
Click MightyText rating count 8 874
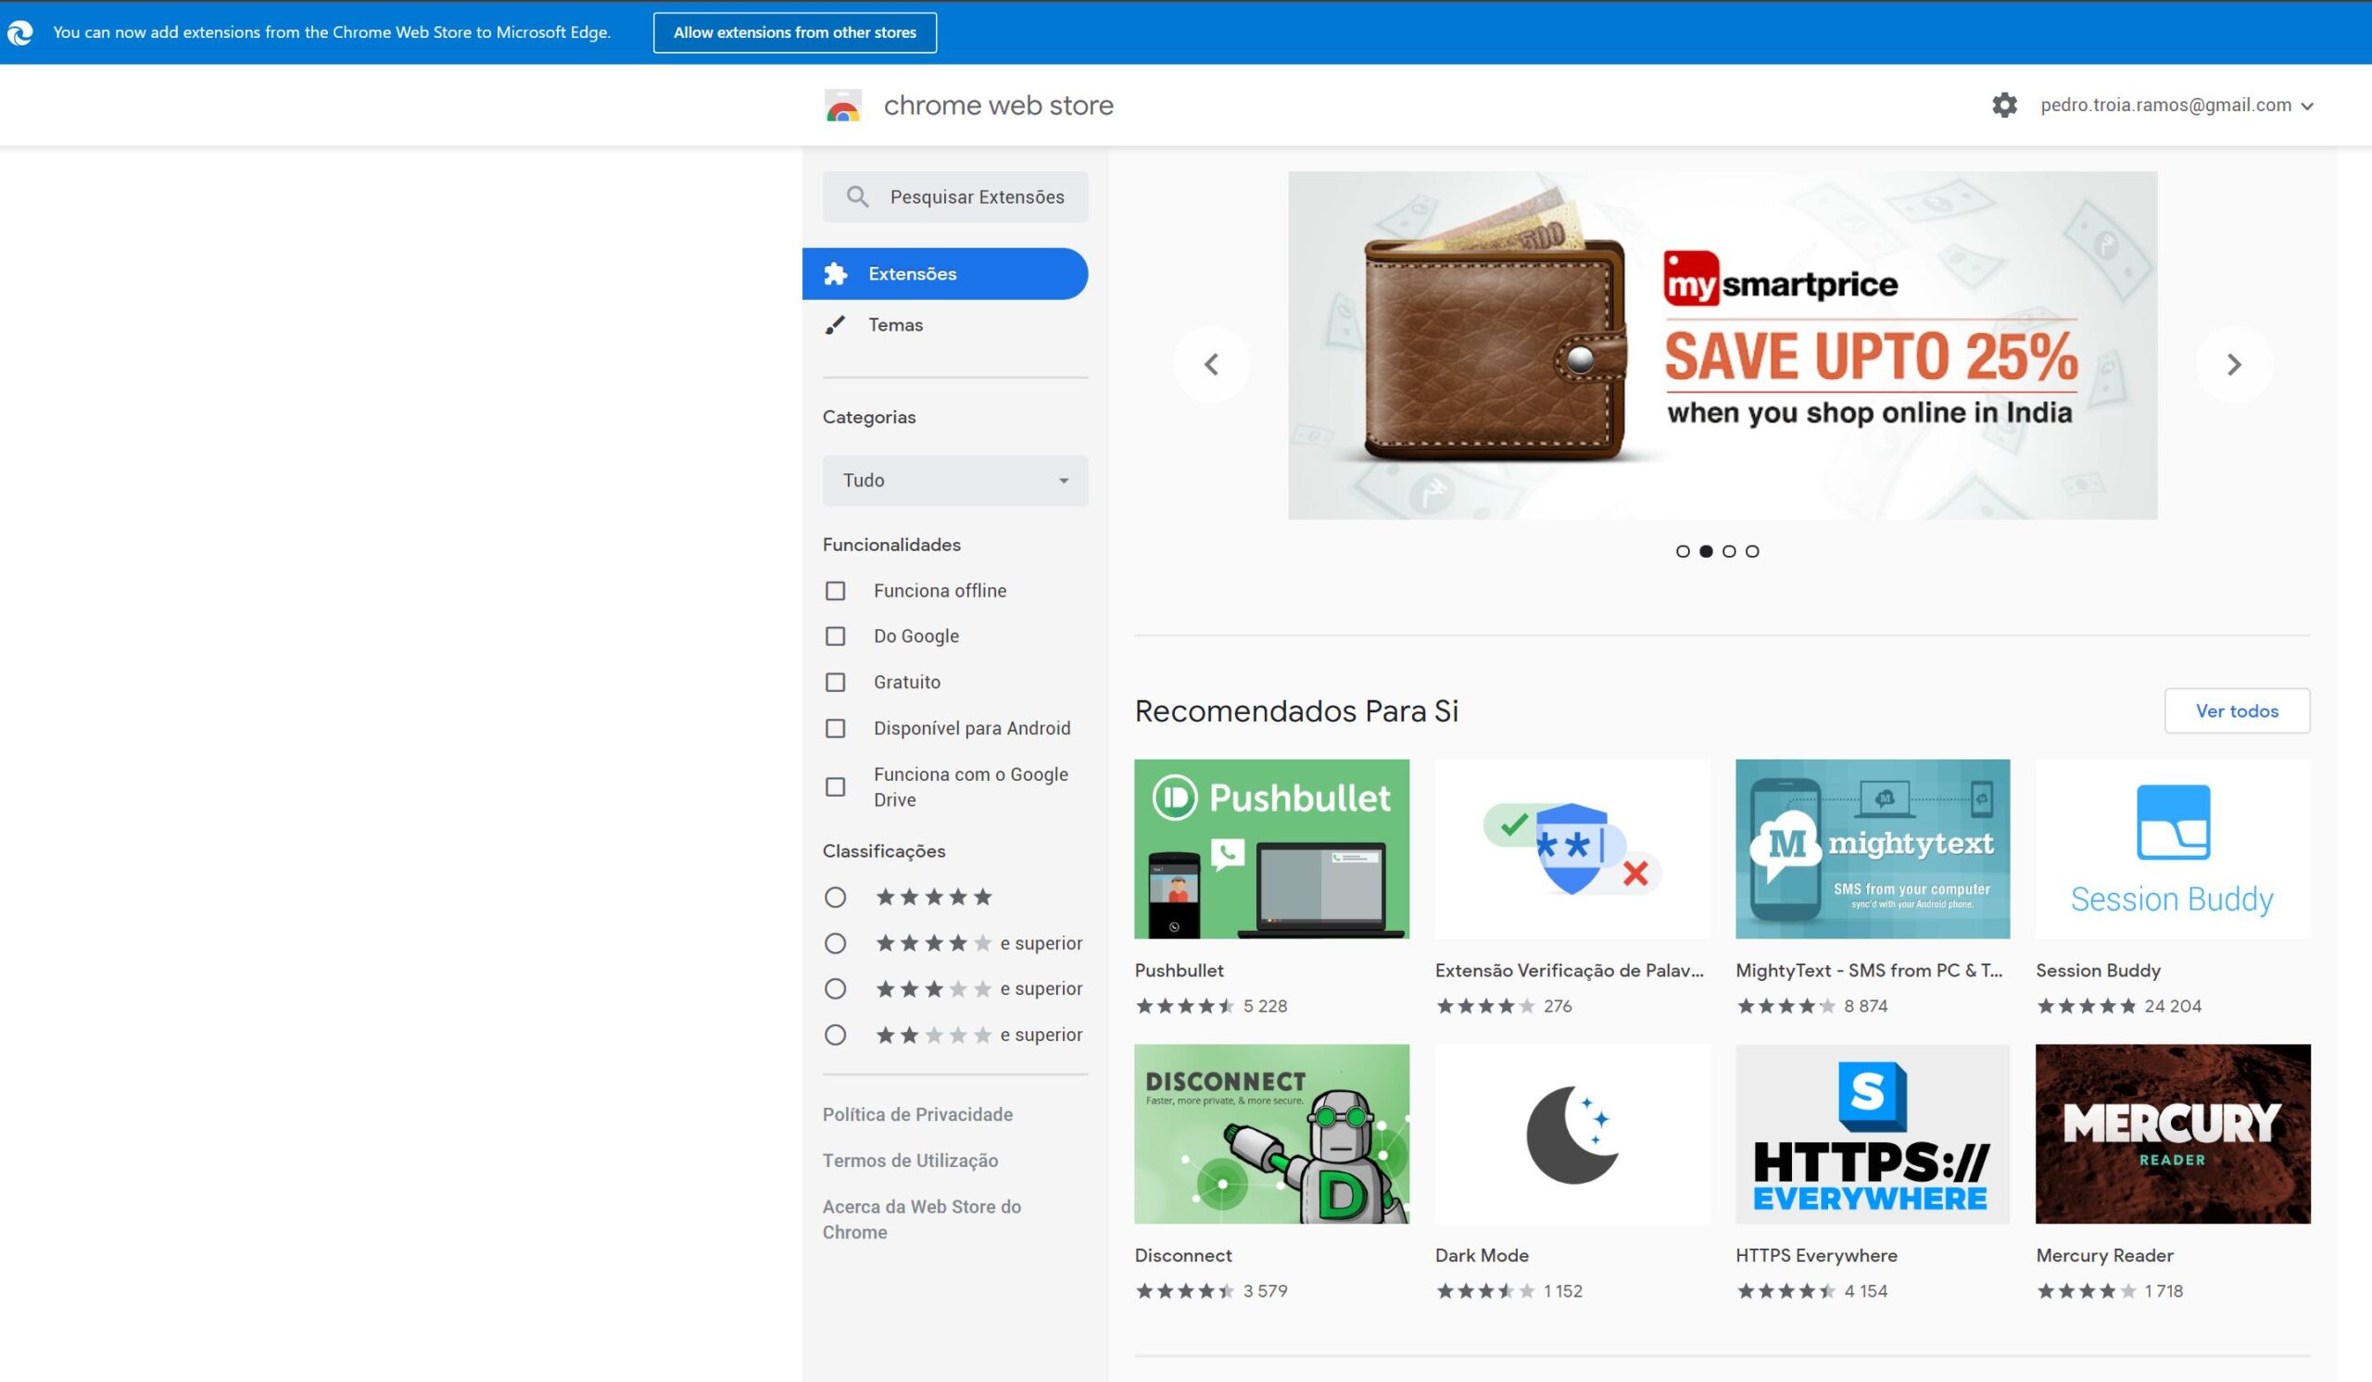point(1865,1006)
